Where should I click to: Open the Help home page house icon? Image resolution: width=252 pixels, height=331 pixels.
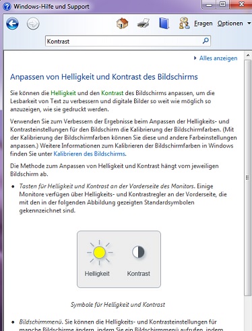point(122,23)
